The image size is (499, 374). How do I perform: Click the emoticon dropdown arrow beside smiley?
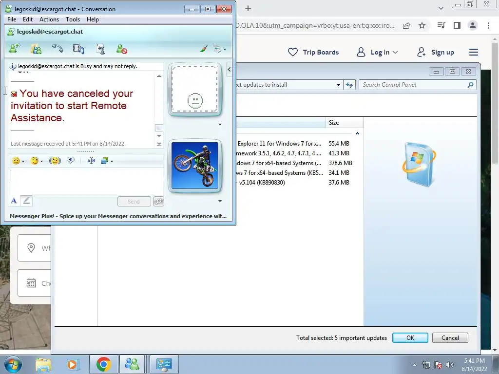click(x=23, y=162)
